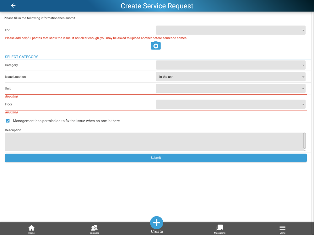
Task: Change the Issue Location dropdown value
Action: point(231,77)
